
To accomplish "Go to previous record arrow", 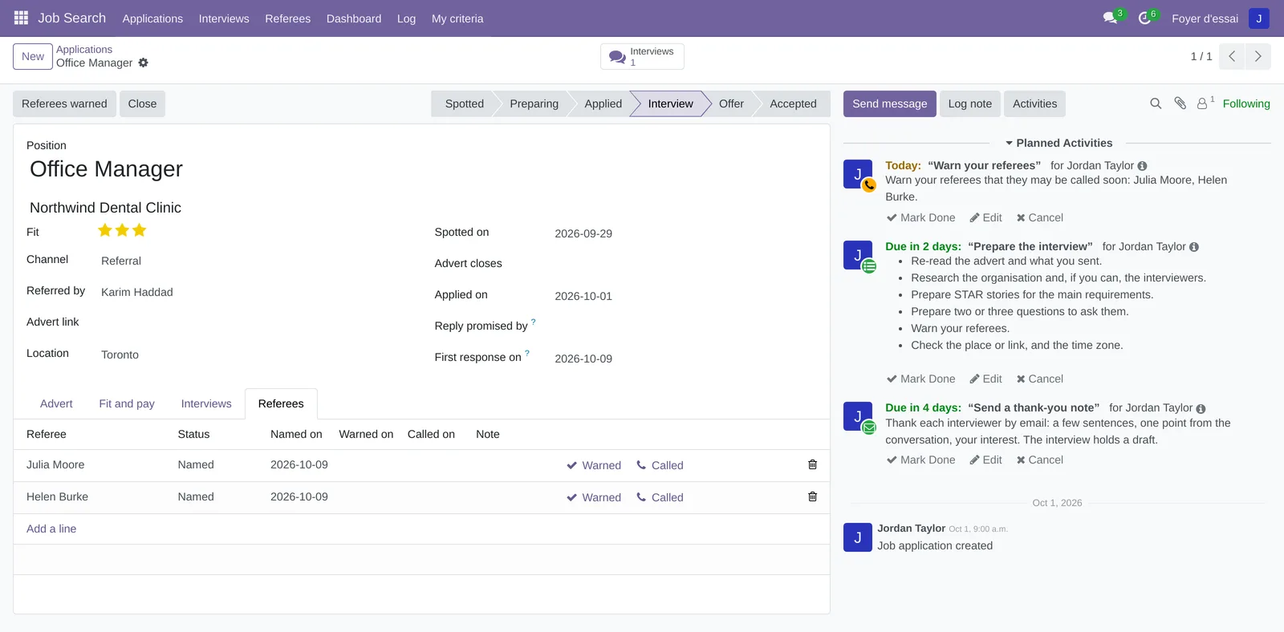I will click(x=1232, y=56).
